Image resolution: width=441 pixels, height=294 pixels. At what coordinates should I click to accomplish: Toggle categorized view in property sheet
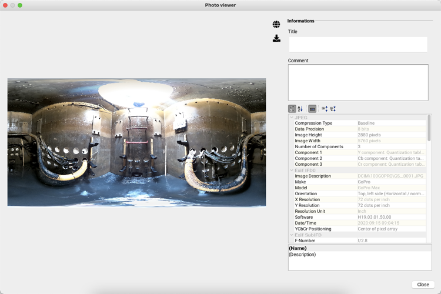(292, 109)
